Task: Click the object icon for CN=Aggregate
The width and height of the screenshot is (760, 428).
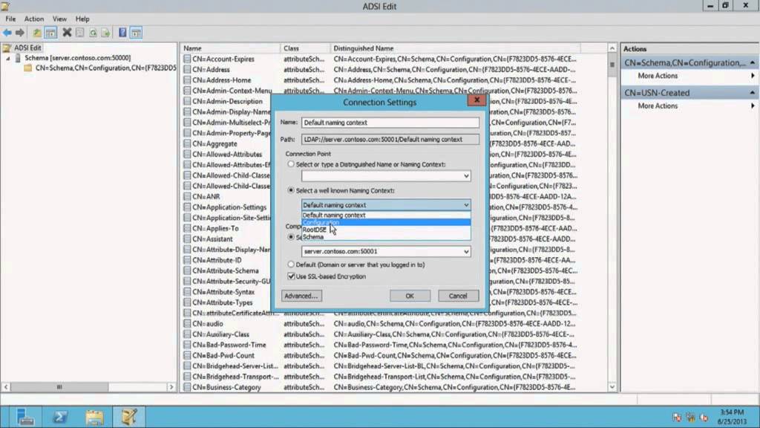Action: tap(187, 143)
